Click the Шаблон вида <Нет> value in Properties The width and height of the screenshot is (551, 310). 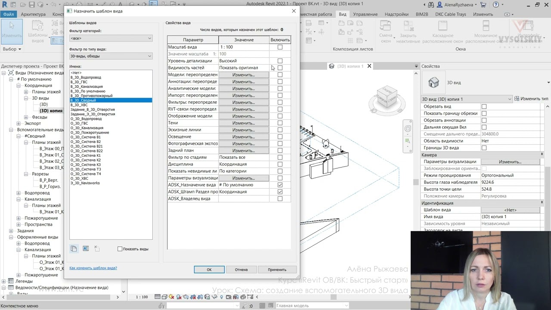click(510, 210)
